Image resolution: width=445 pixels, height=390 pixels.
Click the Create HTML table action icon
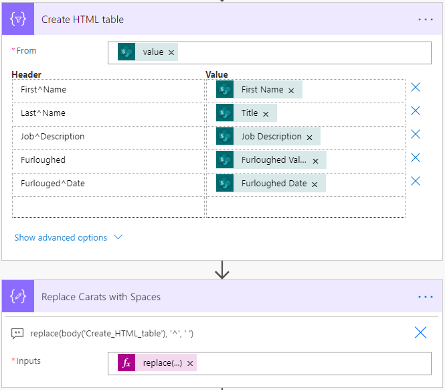click(x=18, y=19)
